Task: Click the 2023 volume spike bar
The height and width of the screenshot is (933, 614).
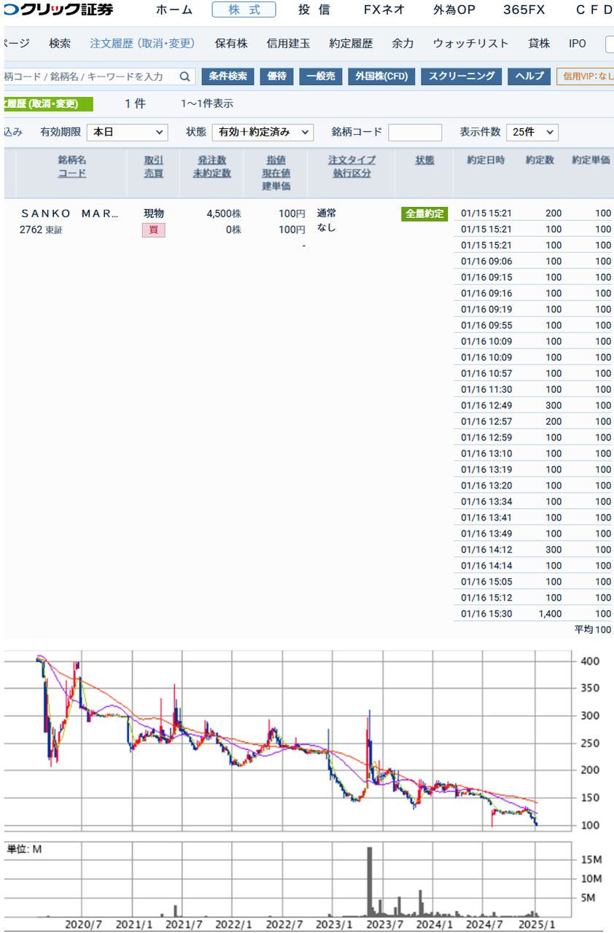Action: (370, 881)
